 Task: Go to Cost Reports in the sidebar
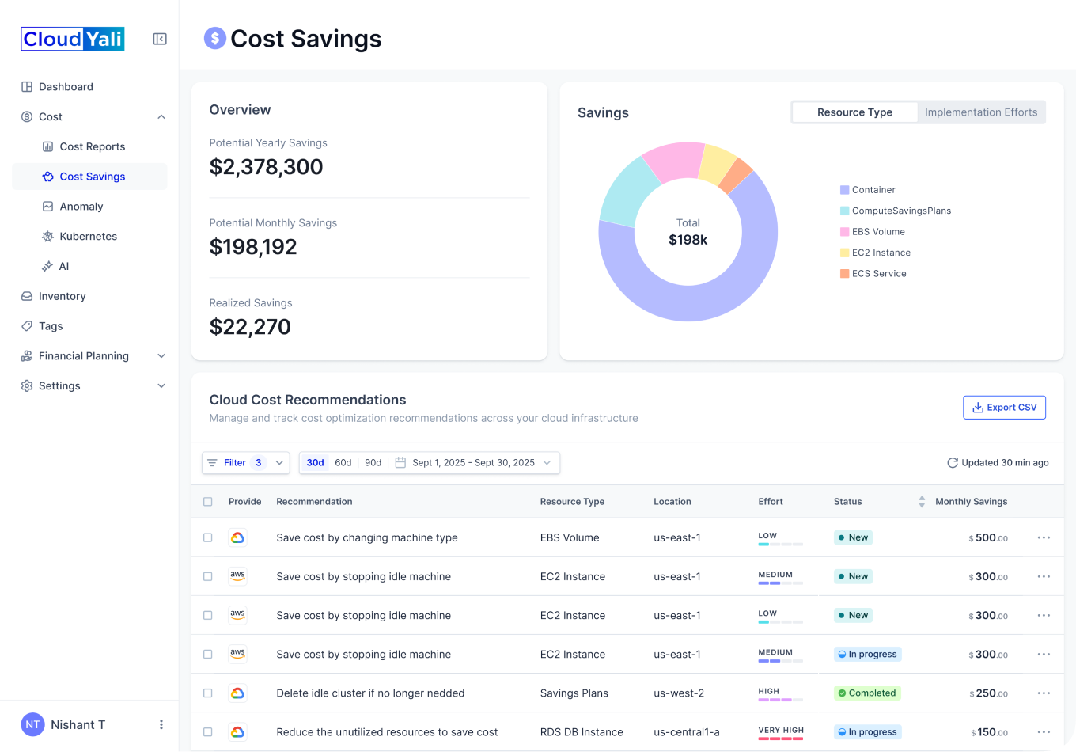pyautogui.click(x=92, y=147)
